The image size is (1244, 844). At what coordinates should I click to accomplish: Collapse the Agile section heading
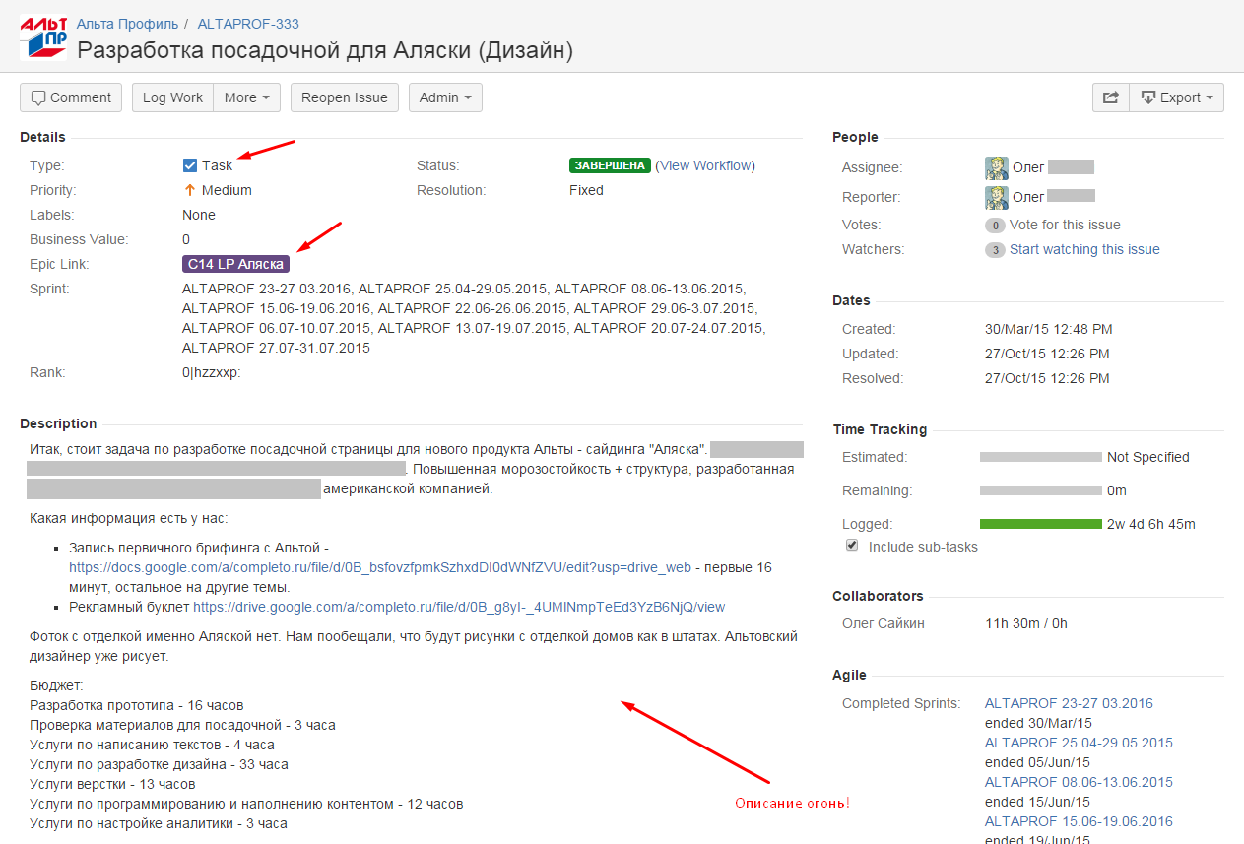pos(849,675)
